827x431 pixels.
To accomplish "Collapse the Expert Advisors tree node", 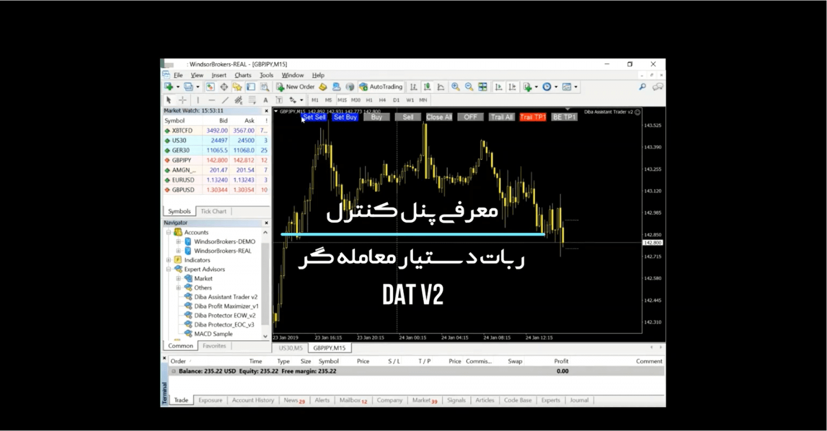I will 169,269.
